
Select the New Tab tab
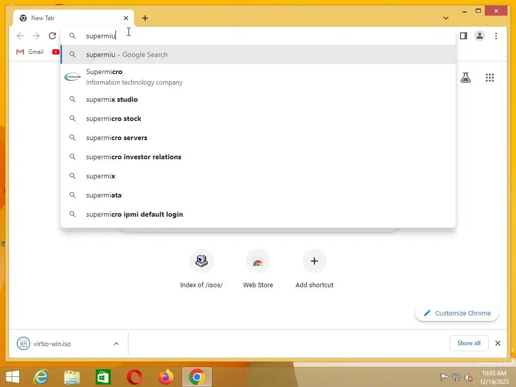[74, 18]
